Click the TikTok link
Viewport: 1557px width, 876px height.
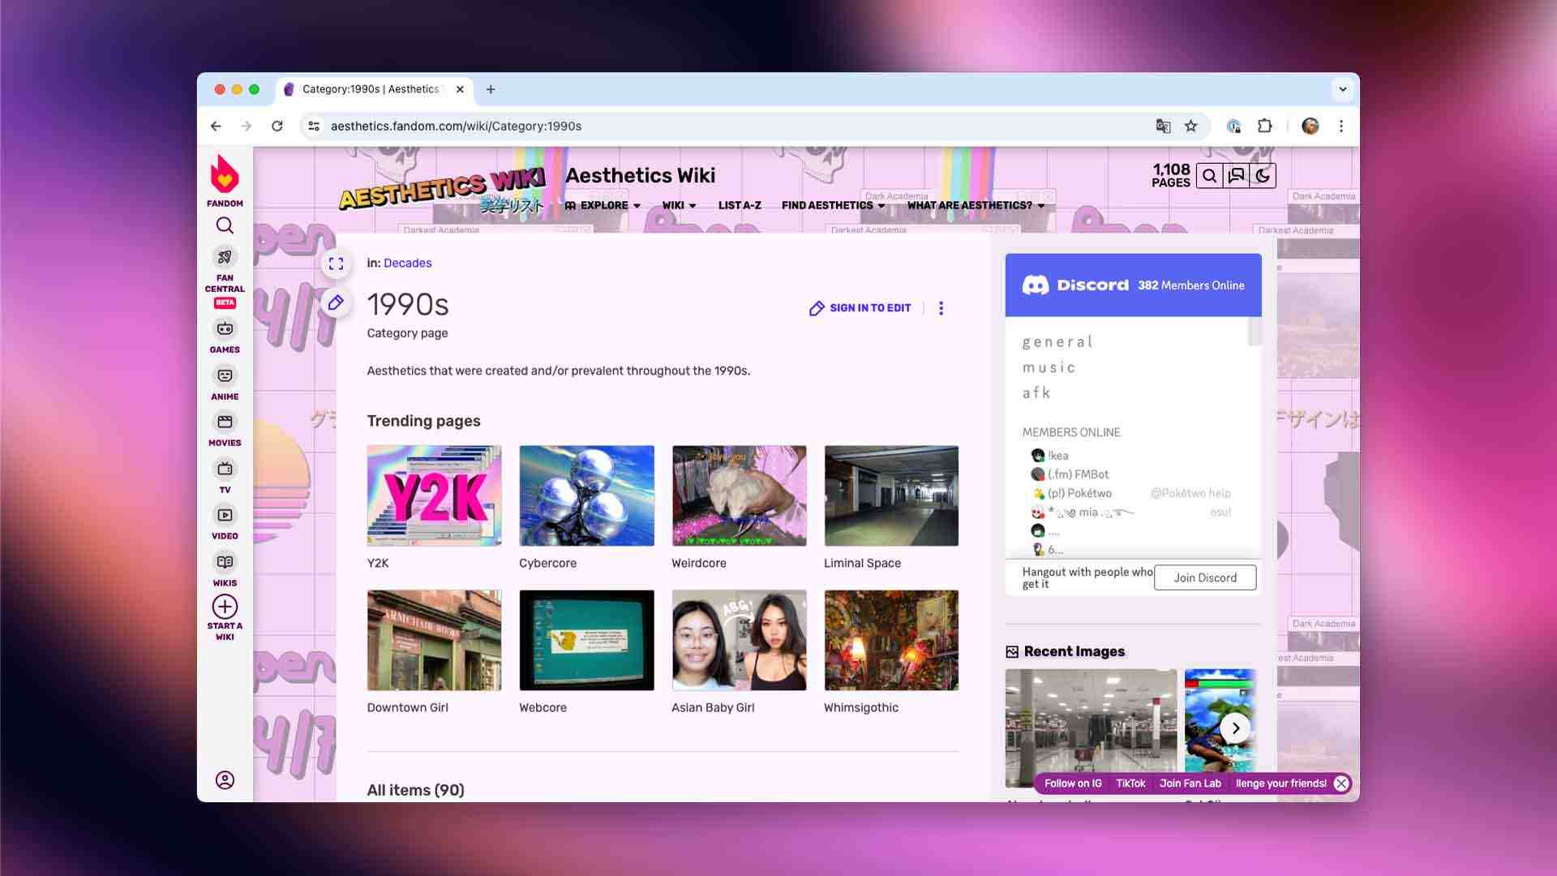point(1130,784)
